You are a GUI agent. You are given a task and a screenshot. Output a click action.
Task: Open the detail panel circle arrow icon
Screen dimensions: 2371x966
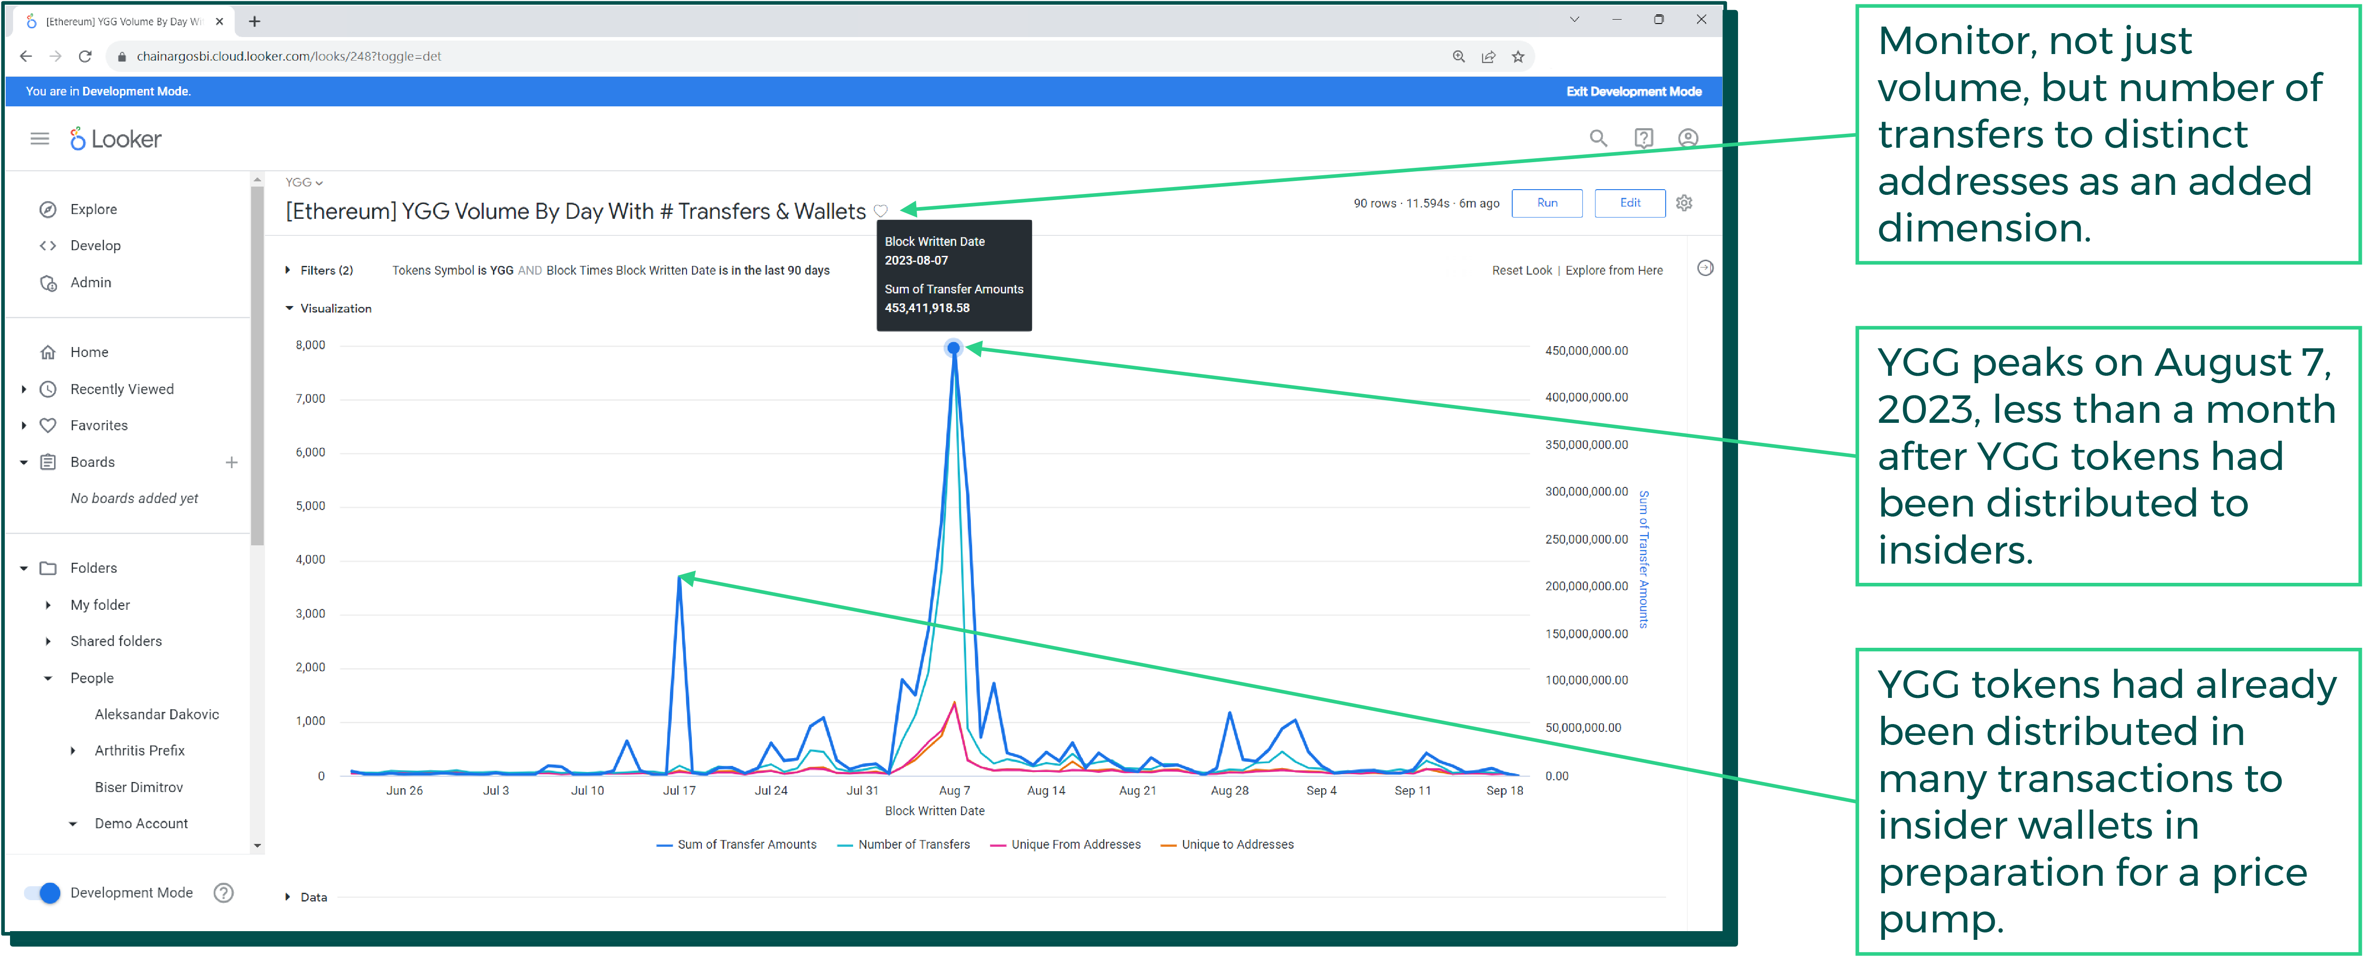click(x=1704, y=269)
